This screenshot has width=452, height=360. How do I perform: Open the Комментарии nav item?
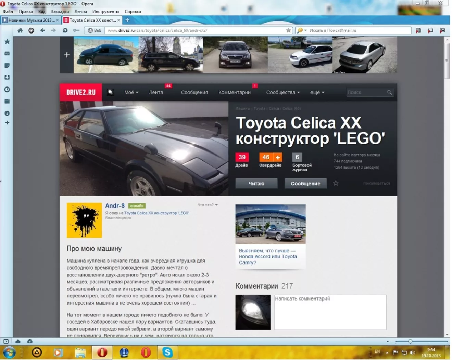pos(235,92)
